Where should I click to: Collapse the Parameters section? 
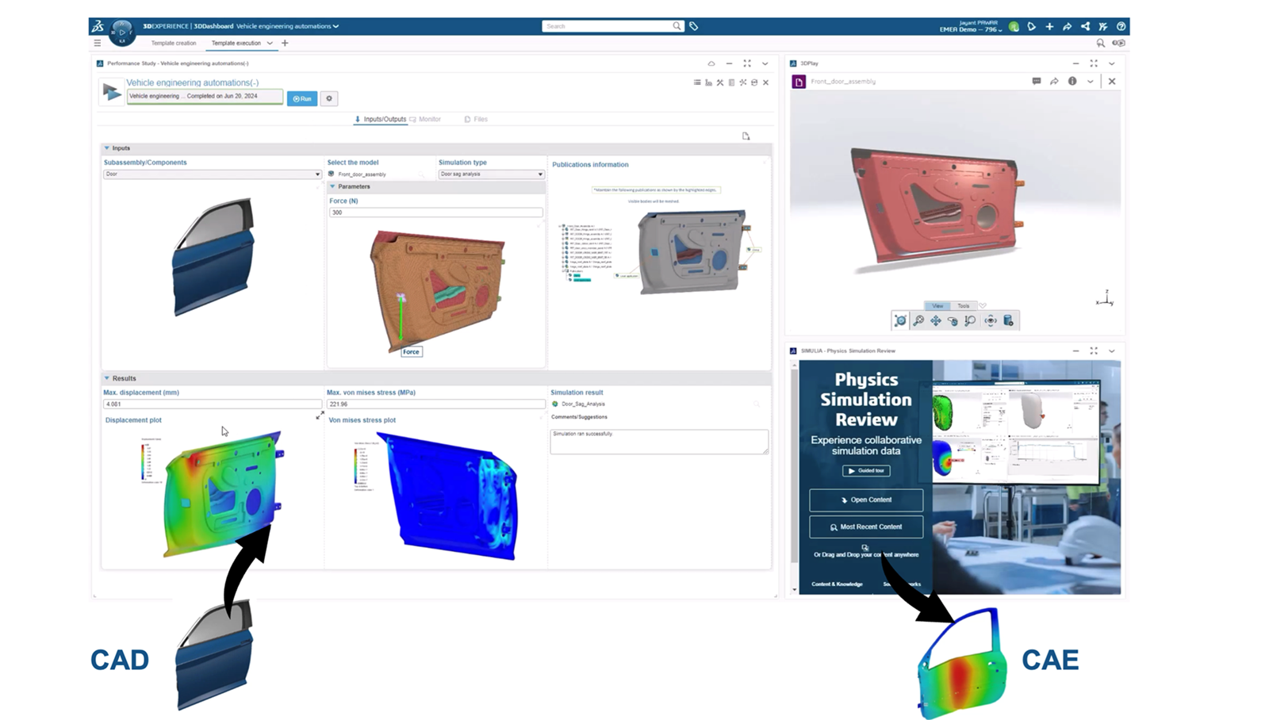(x=332, y=187)
